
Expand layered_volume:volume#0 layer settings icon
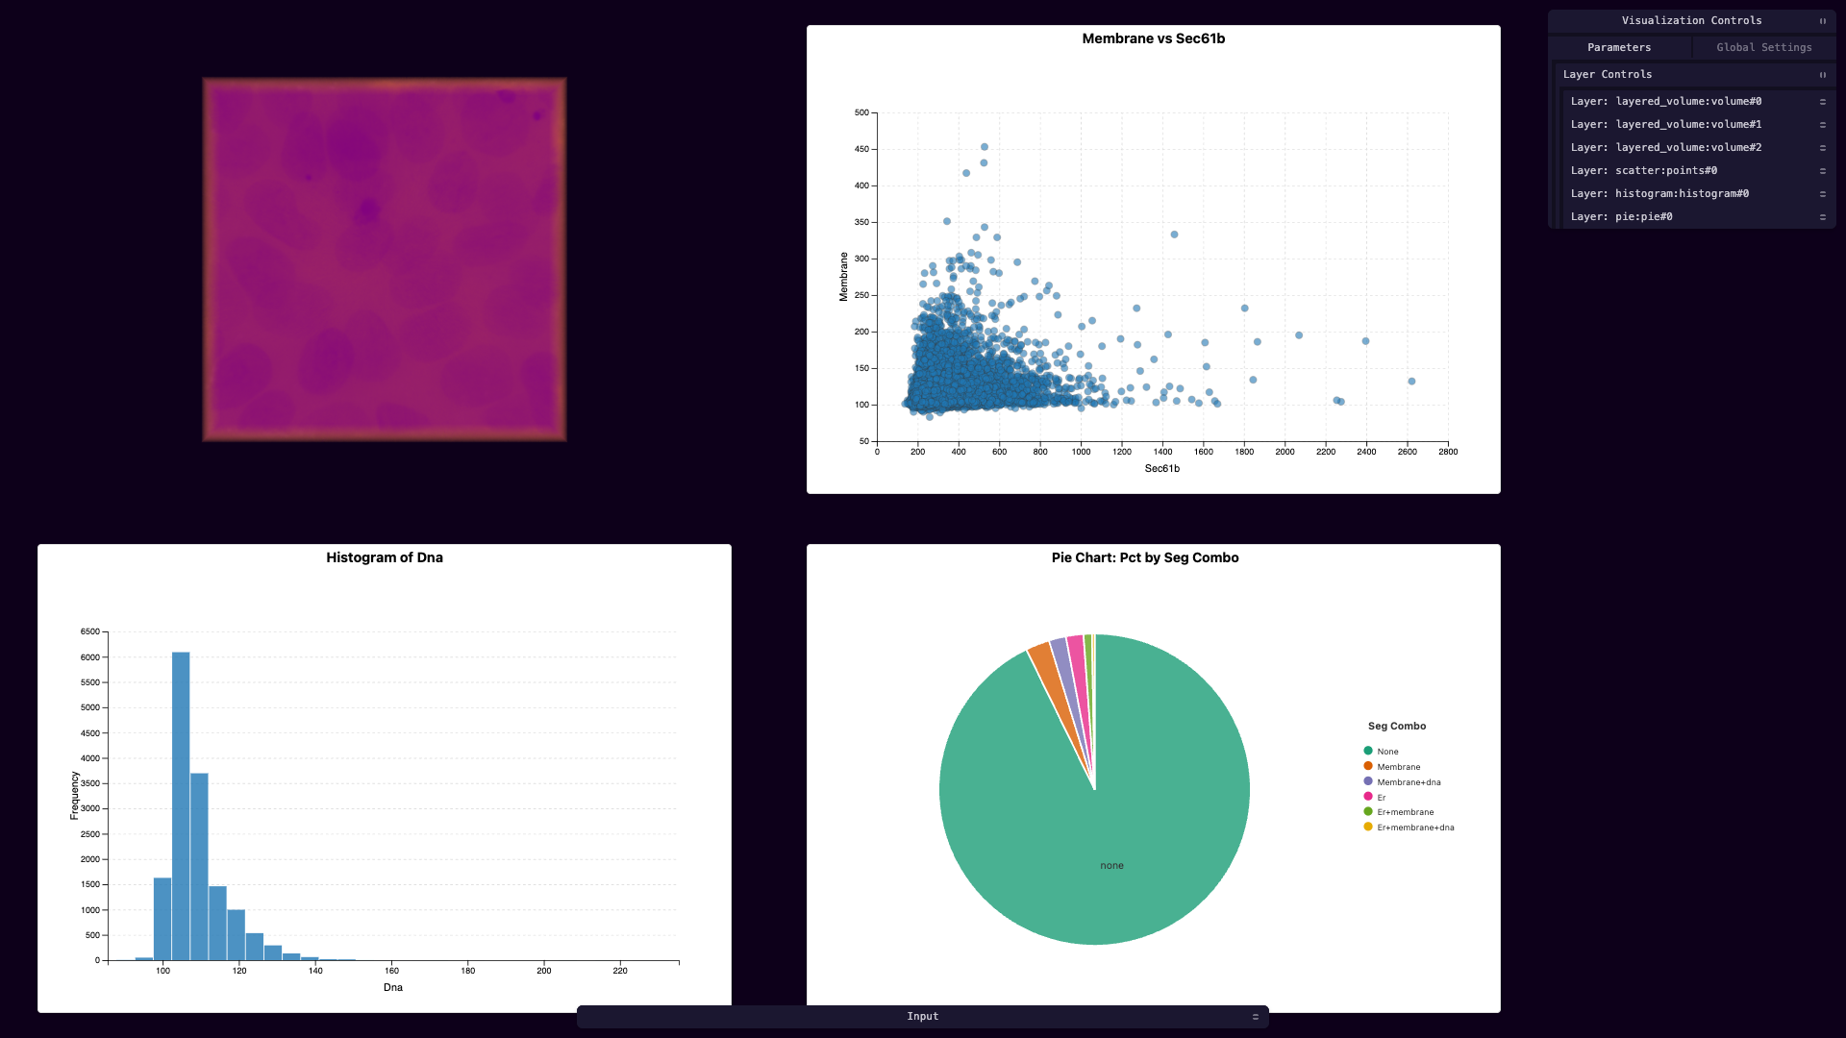coord(1822,102)
